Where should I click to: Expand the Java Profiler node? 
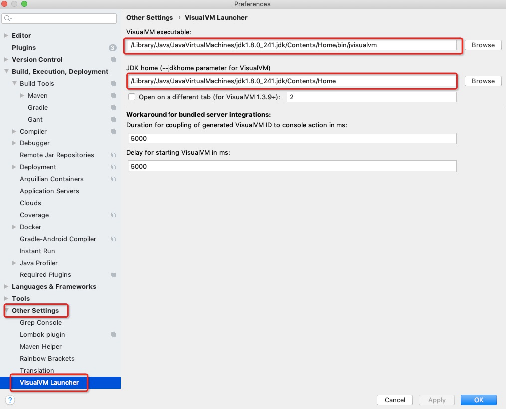tap(14, 263)
